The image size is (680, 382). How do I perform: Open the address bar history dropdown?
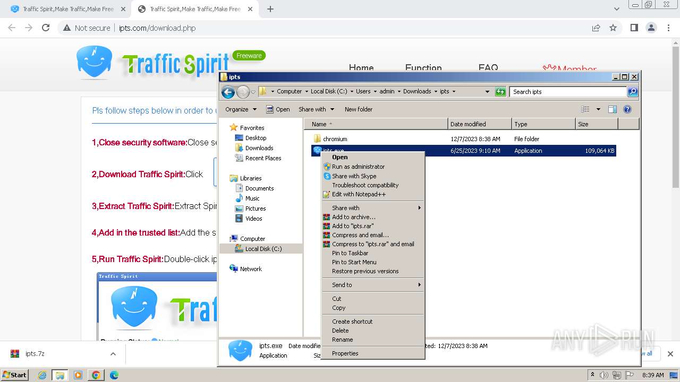(487, 92)
